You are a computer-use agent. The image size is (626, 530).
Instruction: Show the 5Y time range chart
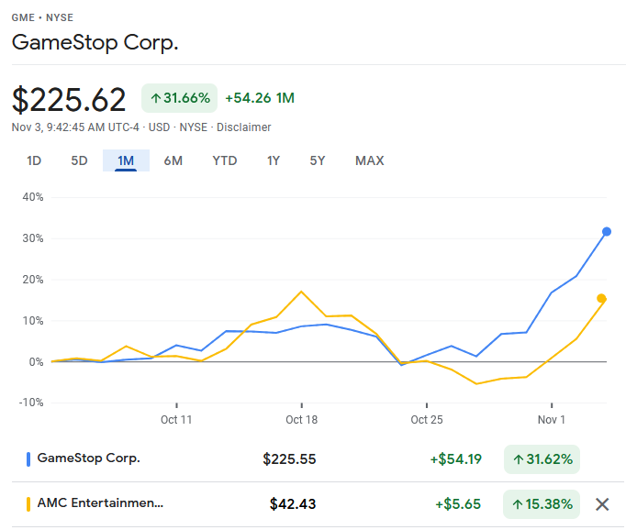[318, 160]
